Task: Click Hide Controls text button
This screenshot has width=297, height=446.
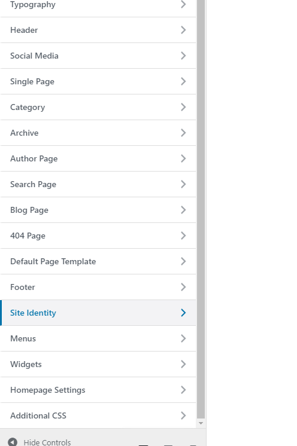Action: click(47, 442)
